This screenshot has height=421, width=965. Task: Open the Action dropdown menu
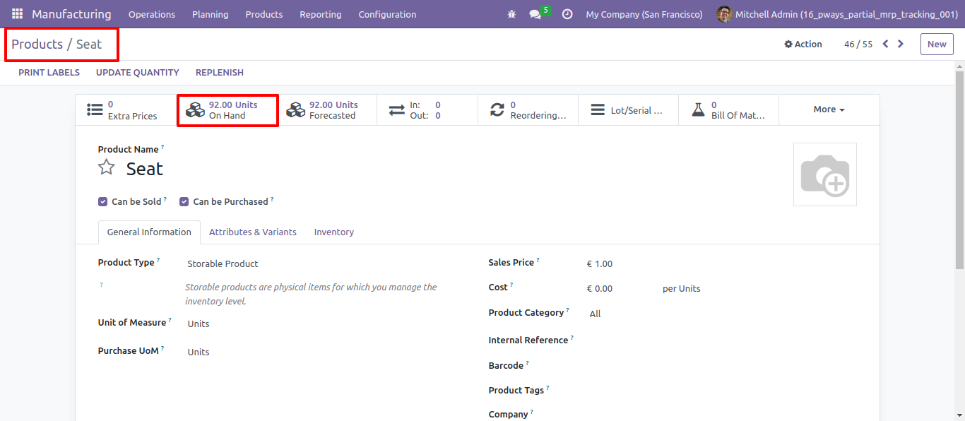(x=803, y=44)
